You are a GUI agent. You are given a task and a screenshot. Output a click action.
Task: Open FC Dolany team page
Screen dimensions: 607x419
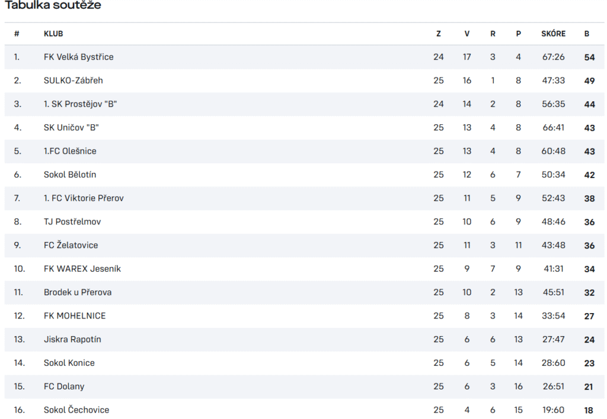pos(64,386)
